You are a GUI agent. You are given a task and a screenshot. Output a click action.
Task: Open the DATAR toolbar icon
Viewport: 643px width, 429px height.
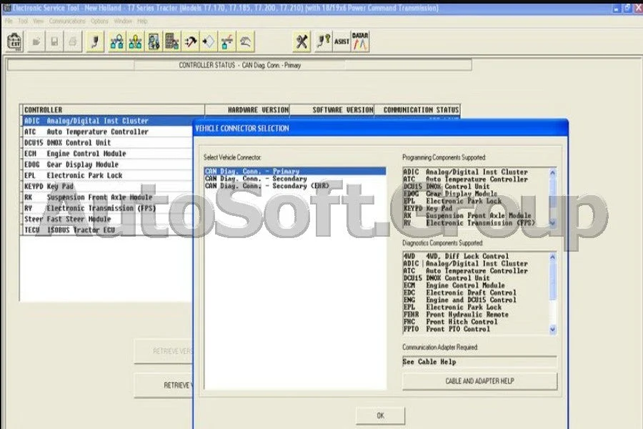(x=360, y=42)
